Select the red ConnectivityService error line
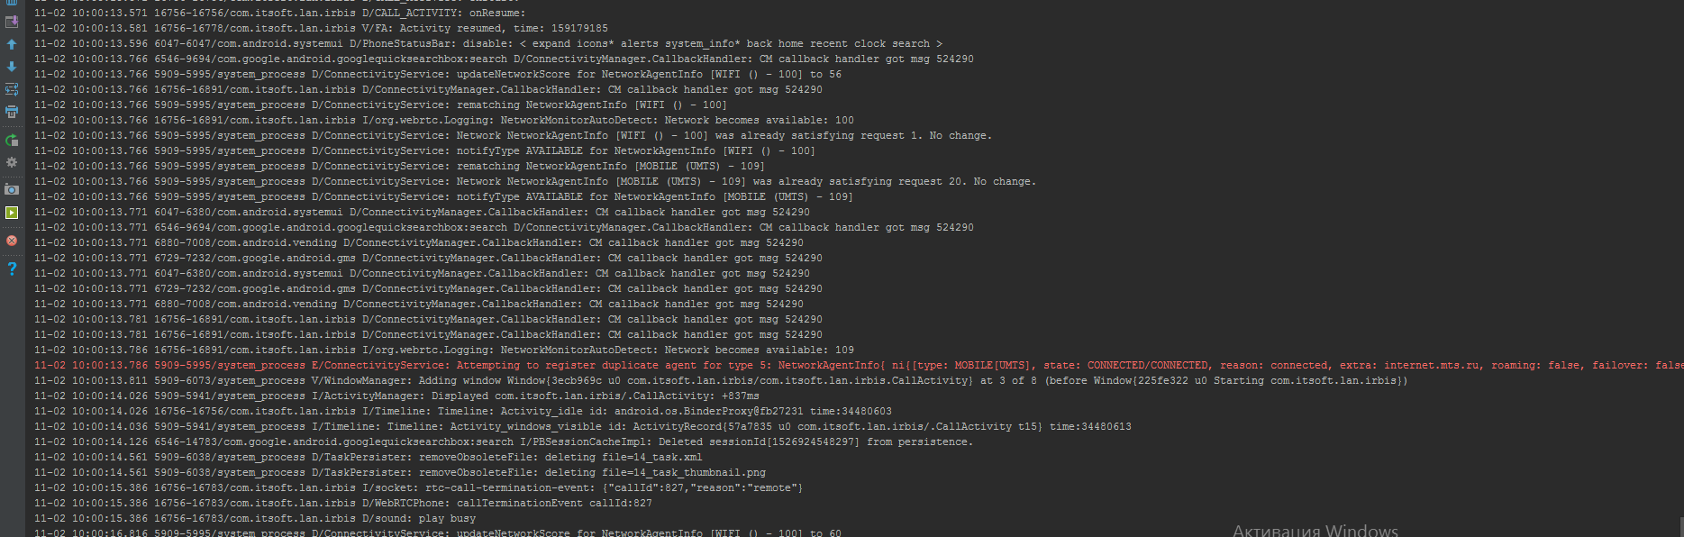 coord(631,366)
